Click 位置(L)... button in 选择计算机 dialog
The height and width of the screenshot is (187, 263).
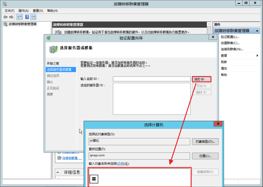pyautogui.click(x=205, y=156)
